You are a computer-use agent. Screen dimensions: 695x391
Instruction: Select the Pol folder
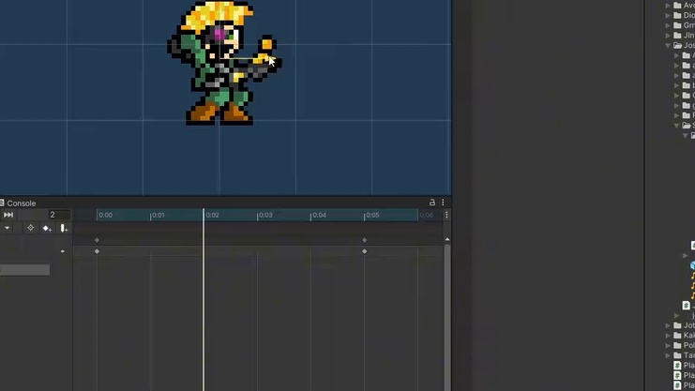[x=684, y=345]
